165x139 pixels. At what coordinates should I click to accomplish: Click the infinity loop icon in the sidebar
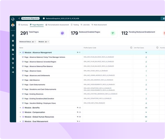point(13,54)
